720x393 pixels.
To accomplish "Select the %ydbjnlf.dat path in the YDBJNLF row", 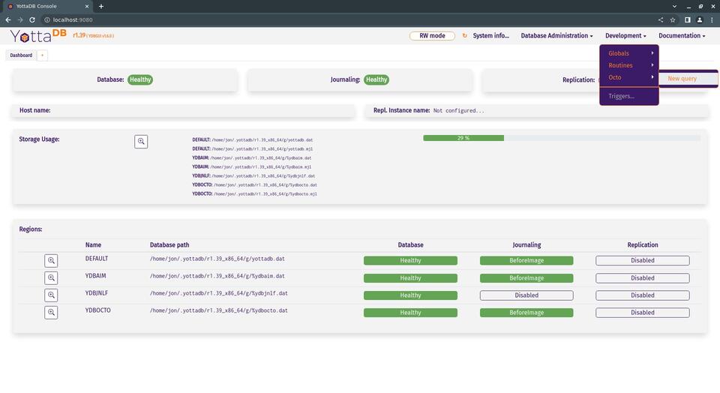I will click(x=218, y=293).
